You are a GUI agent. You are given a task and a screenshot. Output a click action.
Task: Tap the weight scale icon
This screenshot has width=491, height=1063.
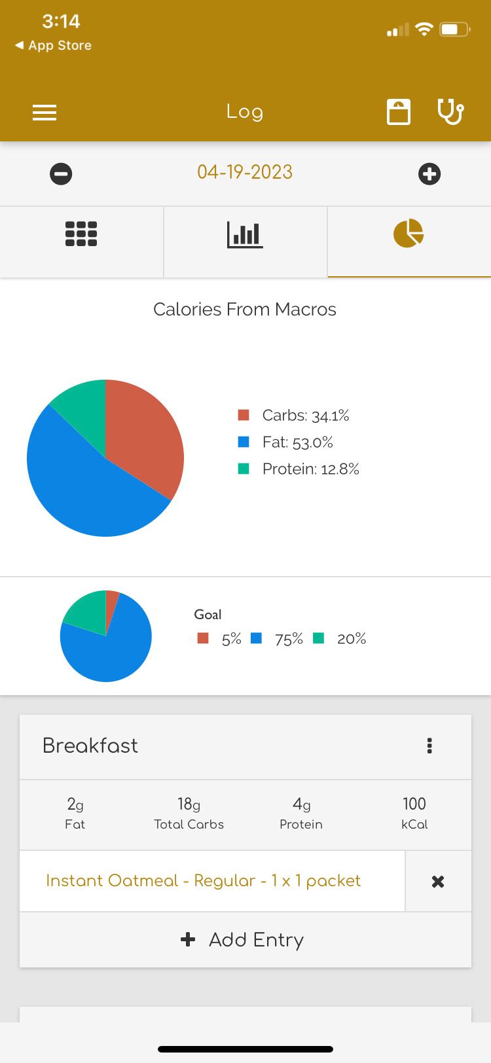pyautogui.click(x=398, y=112)
